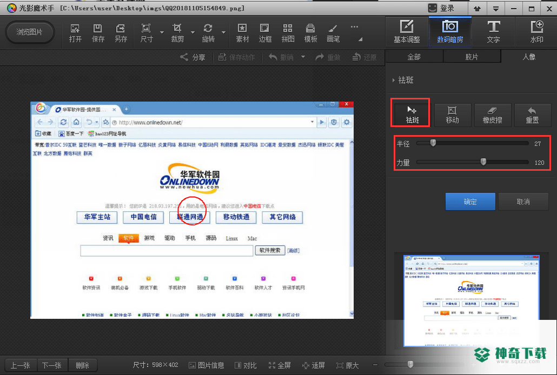
Task: Click the 半径 radius slider handle
Action: click(x=433, y=143)
